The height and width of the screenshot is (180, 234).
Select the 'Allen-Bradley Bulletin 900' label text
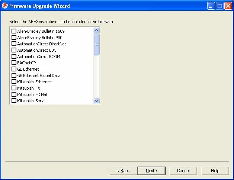pyautogui.click(x=40, y=38)
